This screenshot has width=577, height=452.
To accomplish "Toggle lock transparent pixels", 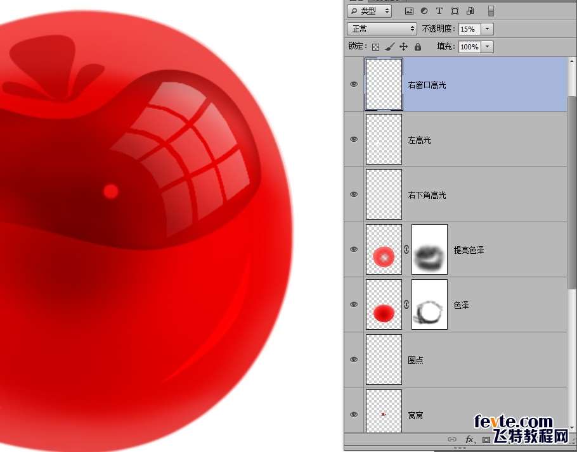I will click(375, 47).
